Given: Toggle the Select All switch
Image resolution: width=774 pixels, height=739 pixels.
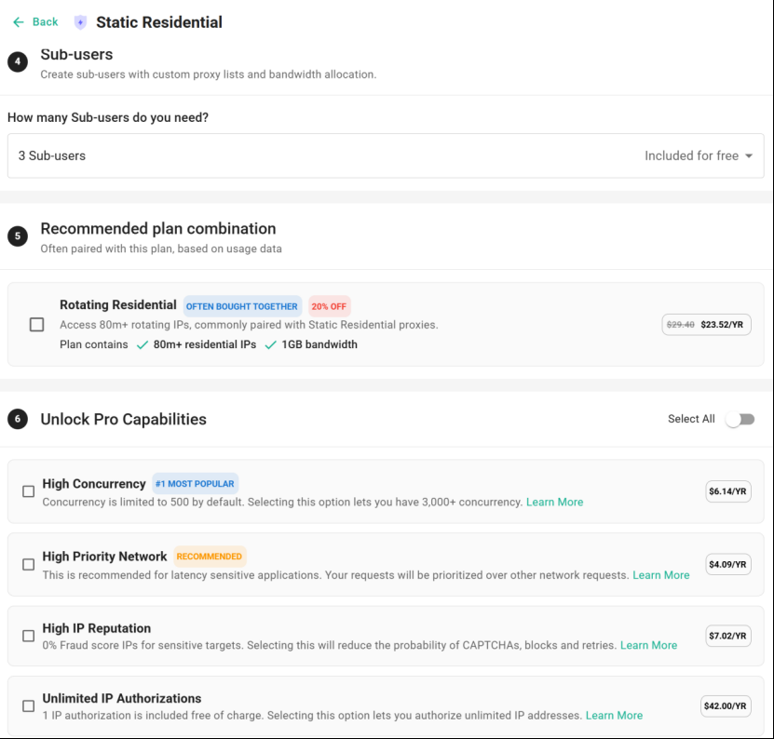Looking at the screenshot, I should [740, 420].
